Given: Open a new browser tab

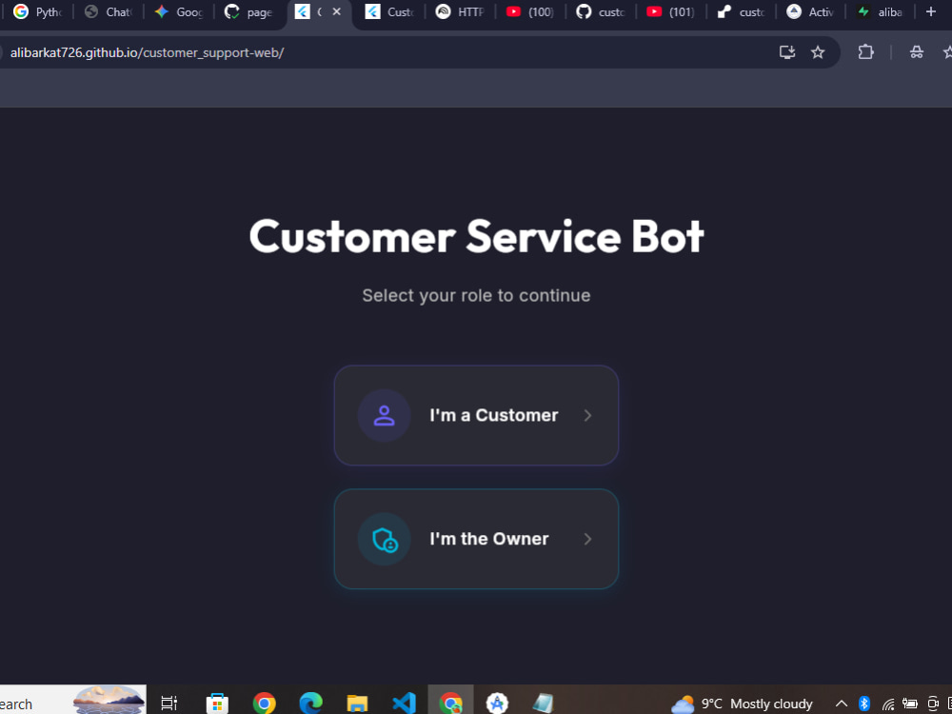Looking at the screenshot, I should click(931, 11).
